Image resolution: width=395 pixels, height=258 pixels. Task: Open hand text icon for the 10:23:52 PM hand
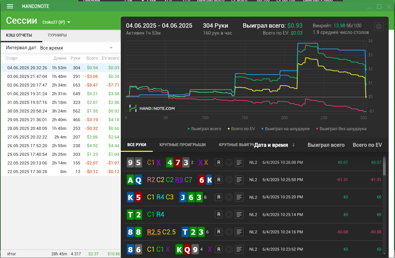[239, 249]
